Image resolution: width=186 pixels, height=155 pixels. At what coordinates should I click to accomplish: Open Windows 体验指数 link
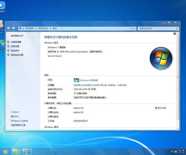[89, 80]
